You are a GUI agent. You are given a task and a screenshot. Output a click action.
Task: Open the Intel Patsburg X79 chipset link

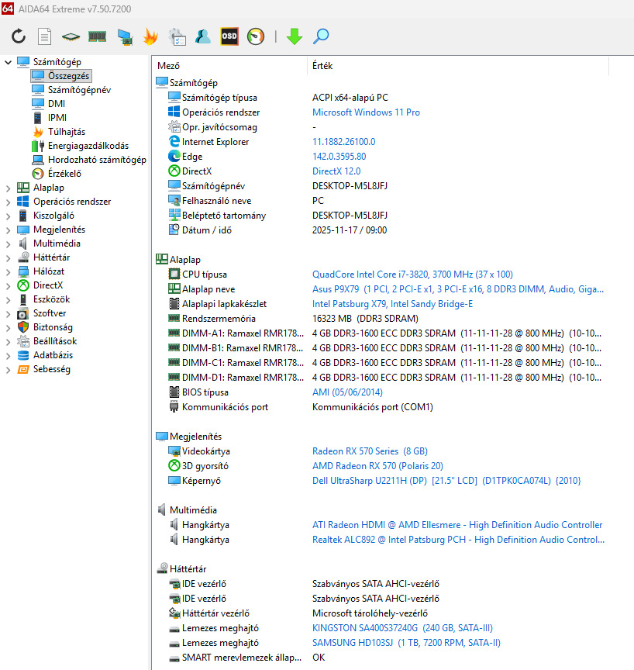(392, 304)
